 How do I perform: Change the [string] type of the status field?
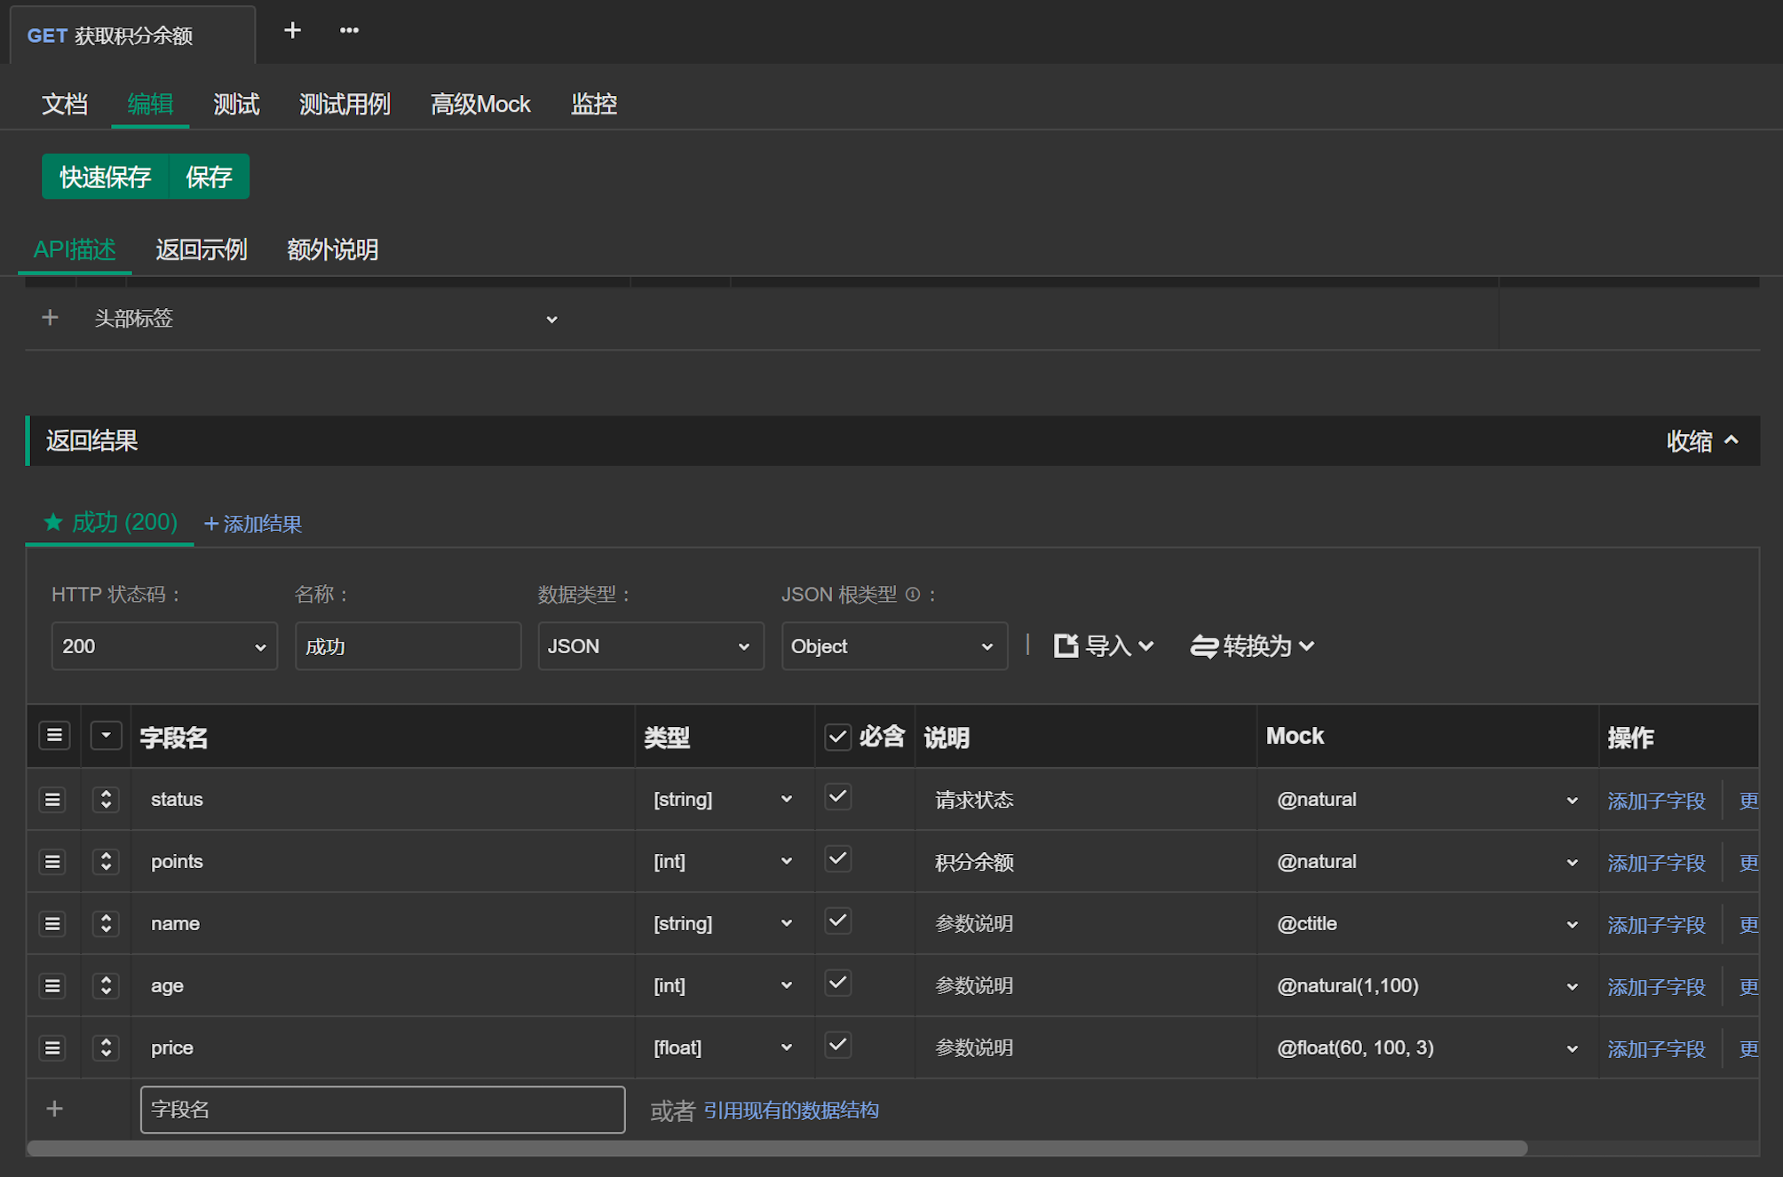click(723, 800)
